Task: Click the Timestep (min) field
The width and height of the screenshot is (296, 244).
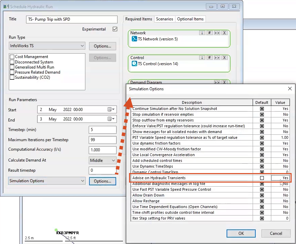Action: pos(103,130)
